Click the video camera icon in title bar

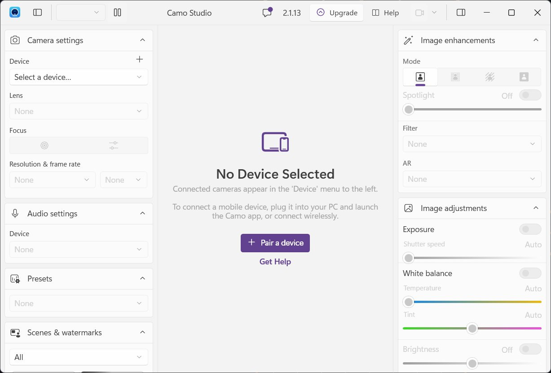pyautogui.click(x=420, y=13)
